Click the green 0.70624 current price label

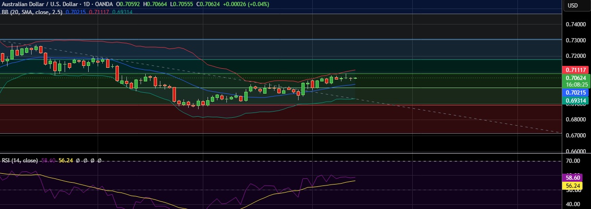[575, 78]
